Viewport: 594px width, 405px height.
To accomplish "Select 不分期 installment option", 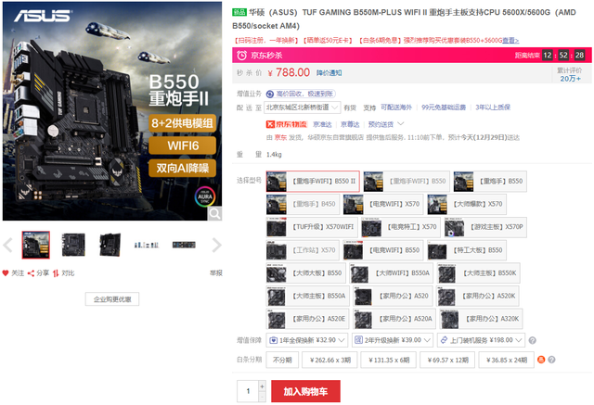I will pos(282,360).
